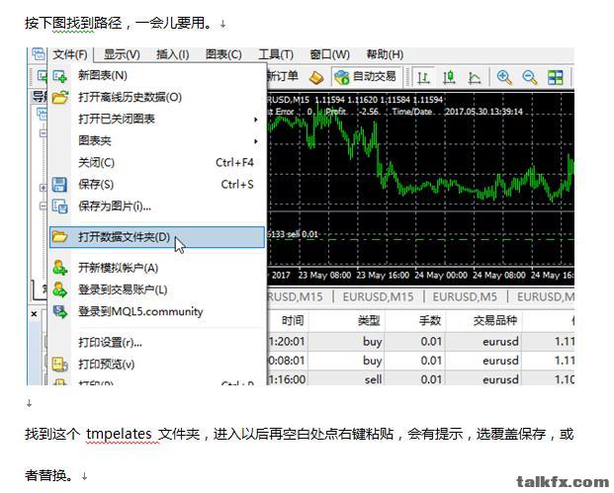Click the 类型 column header
Screen dimensions: 614x493
tap(369, 321)
